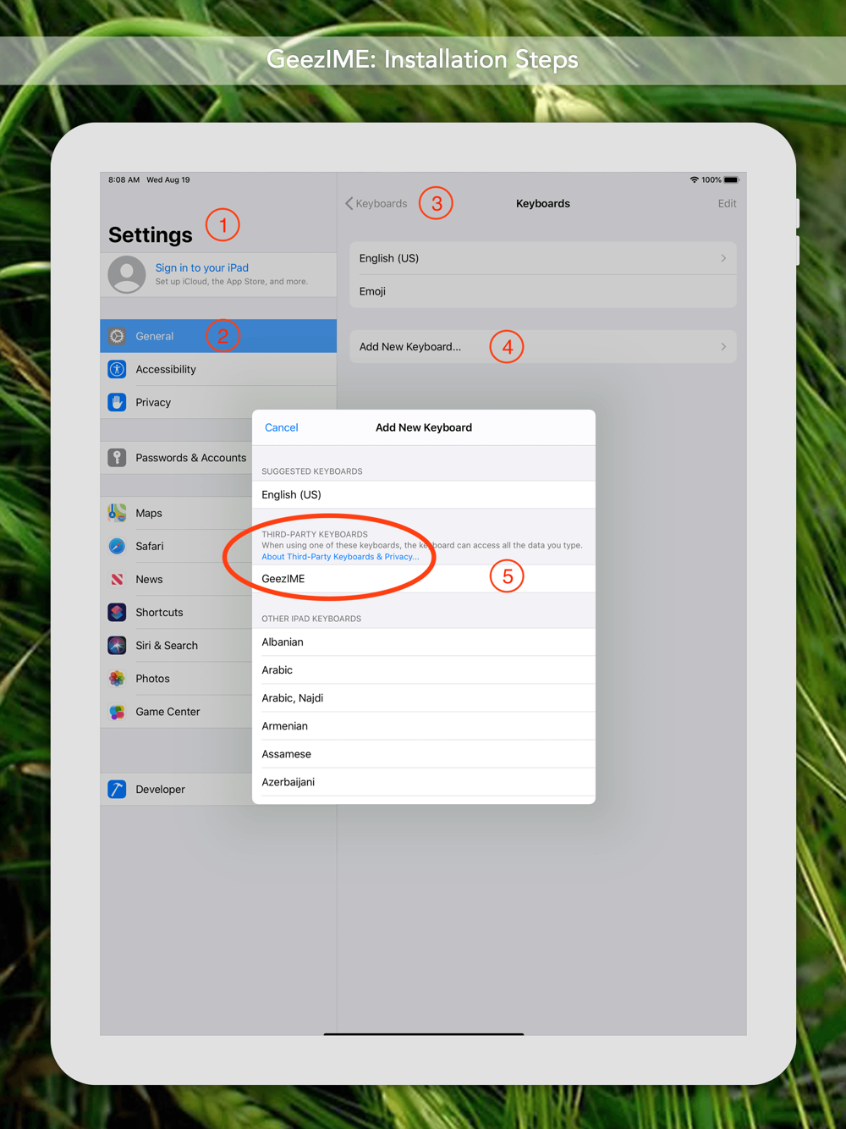Open Accessibility settings
This screenshot has width=846, height=1129.
pos(218,369)
